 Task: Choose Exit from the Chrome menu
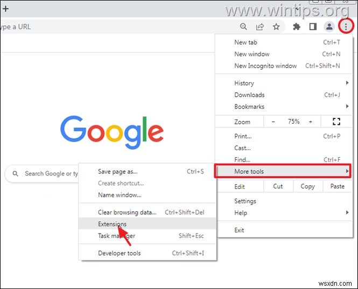pyautogui.click(x=284, y=230)
